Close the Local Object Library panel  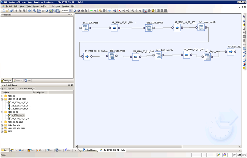72,85
